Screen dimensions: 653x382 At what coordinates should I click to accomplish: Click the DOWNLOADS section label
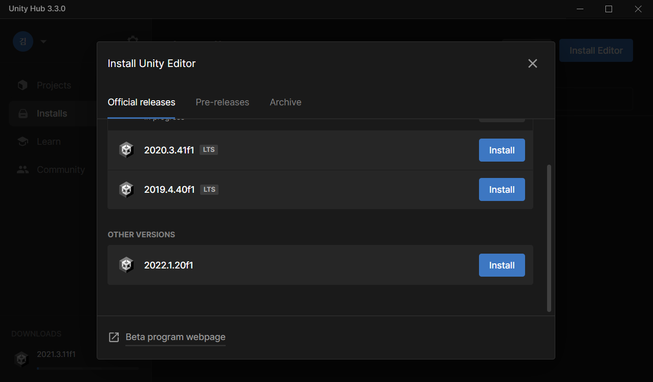click(x=36, y=334)
